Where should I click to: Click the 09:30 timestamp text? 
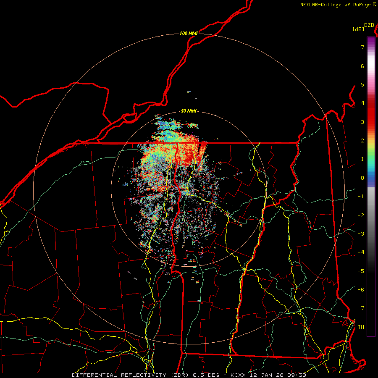297,375
